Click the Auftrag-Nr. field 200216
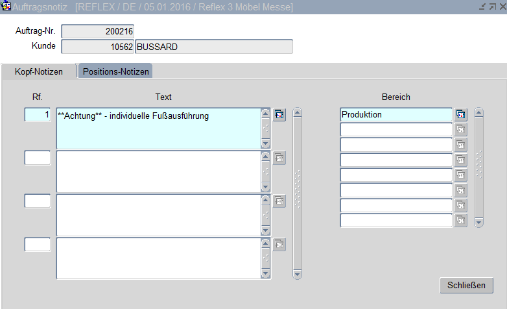 (x=97, y=31)
